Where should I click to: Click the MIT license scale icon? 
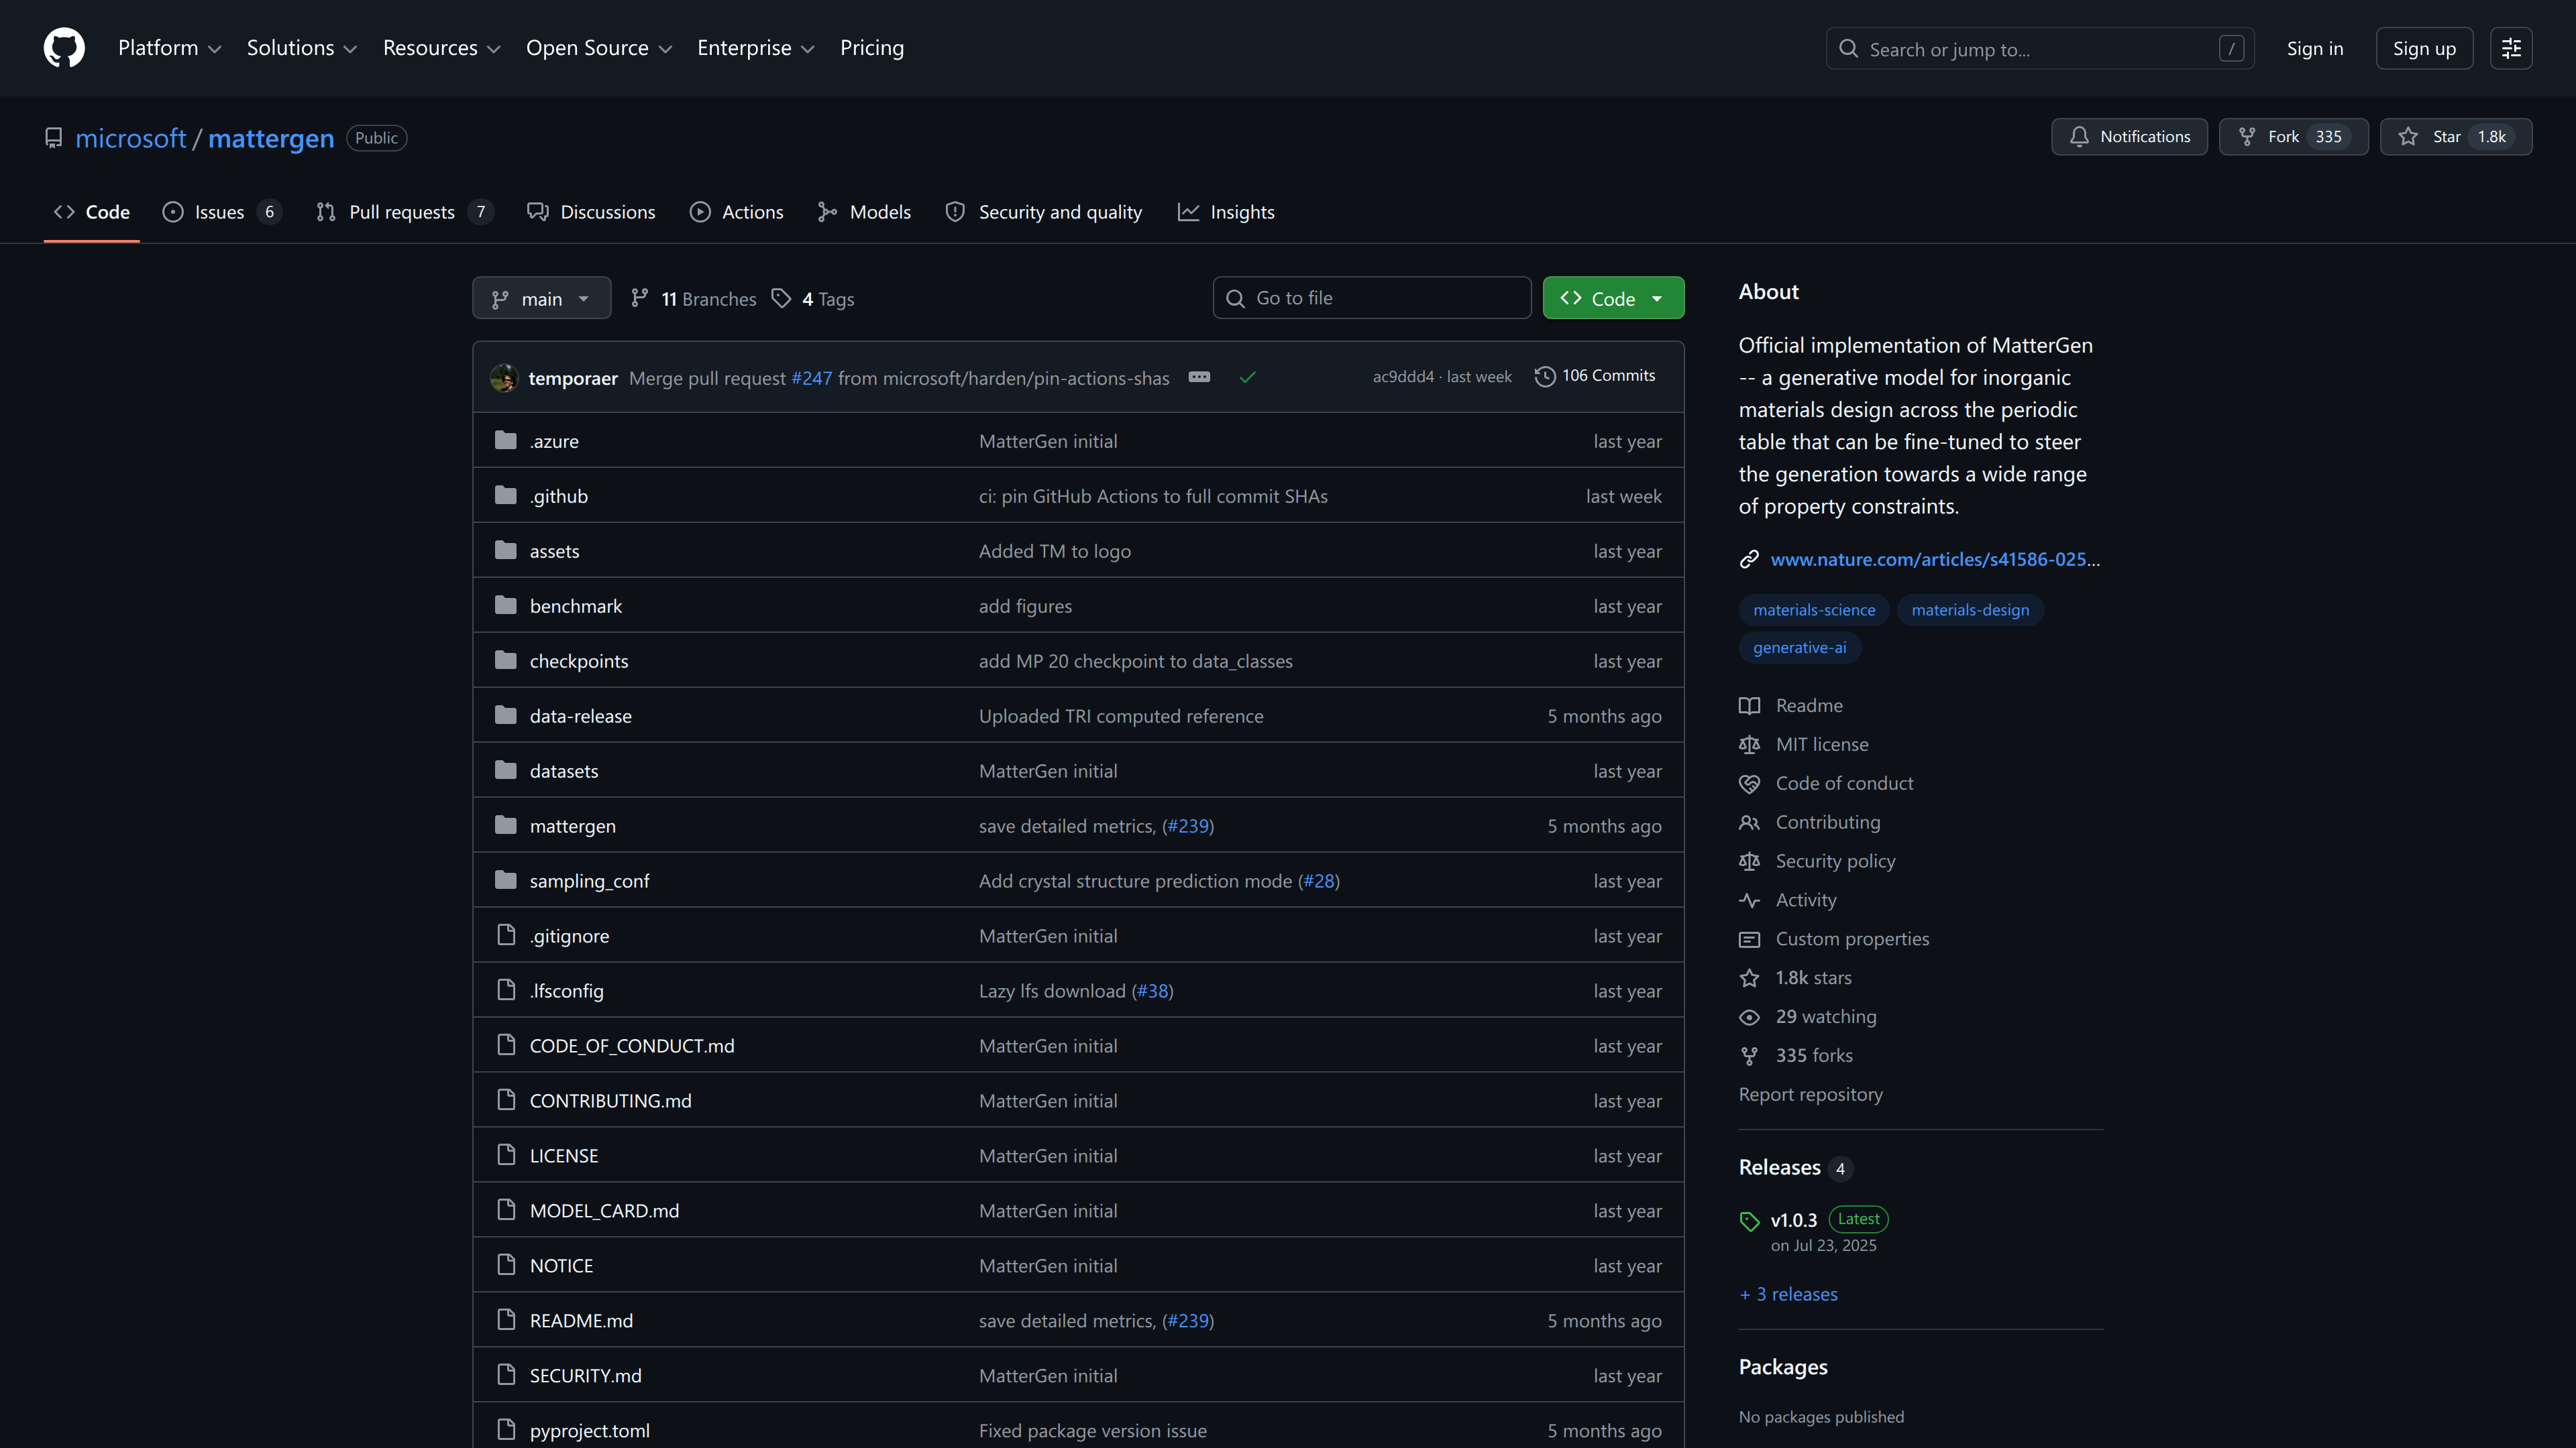tap(1749, 745)
